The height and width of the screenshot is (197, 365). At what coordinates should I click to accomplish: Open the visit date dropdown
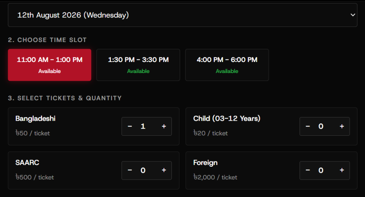click(182, 15)
